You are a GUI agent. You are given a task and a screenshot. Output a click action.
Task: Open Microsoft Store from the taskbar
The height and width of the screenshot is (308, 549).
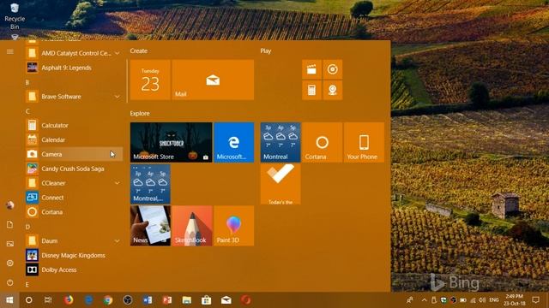(206, 300)
